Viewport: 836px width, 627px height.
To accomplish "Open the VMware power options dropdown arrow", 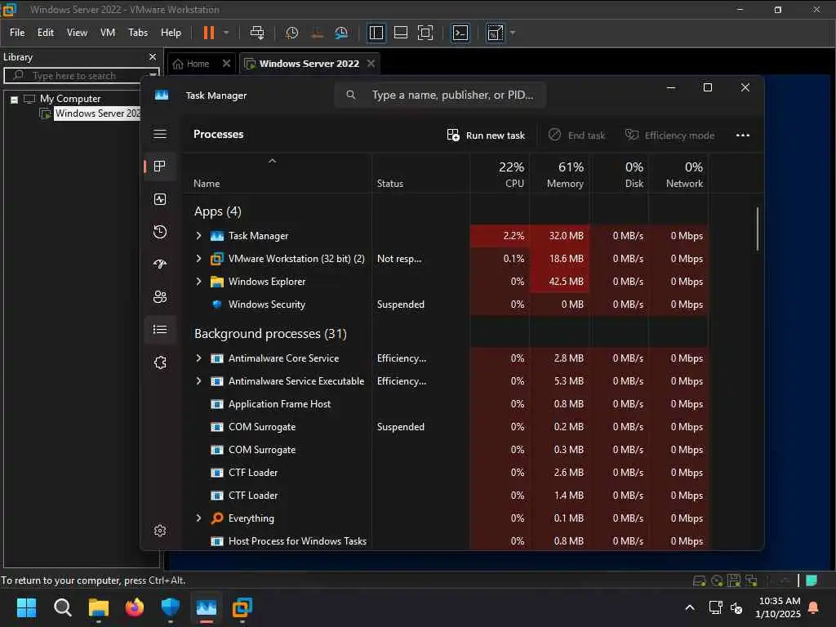I will pos(226,33).
